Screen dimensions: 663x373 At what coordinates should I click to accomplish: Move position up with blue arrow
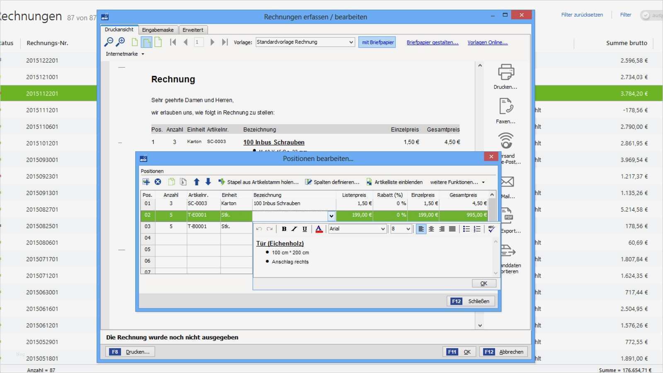pyautogui.click(x=197, y=182)
